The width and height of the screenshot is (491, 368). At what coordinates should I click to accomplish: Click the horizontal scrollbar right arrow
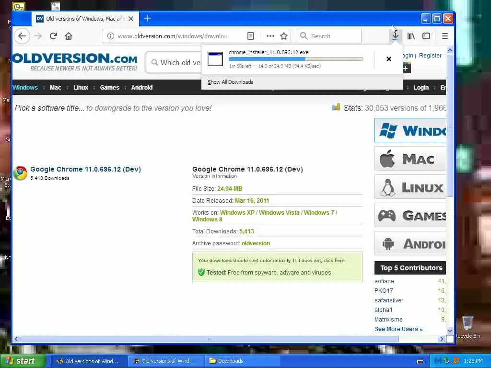442,339
